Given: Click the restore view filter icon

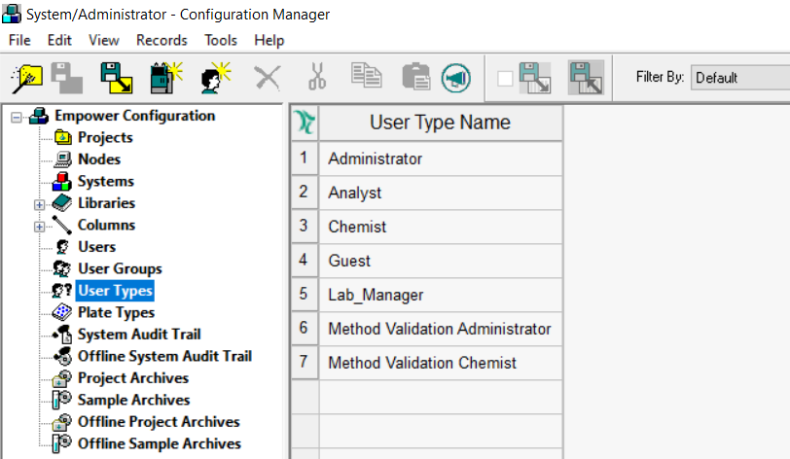Looking at the screenshot, I should 586,78.
